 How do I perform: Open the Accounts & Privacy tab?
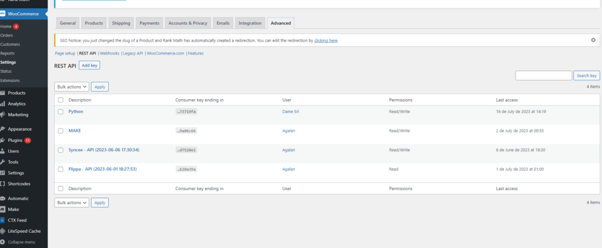[188, 23]
